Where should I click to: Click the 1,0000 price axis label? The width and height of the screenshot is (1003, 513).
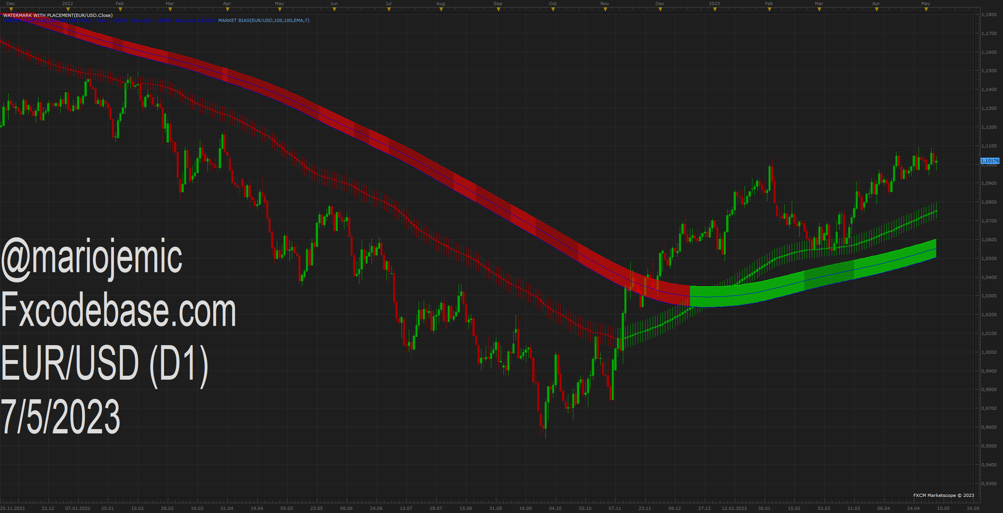(989, 352)
